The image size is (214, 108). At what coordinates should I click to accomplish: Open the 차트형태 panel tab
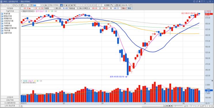coord(10,8)
